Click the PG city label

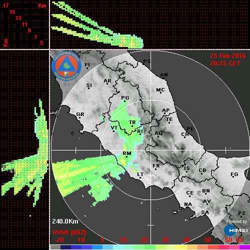point(125,97)
